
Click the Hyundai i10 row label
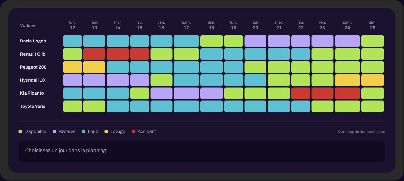tap(32, 80)
